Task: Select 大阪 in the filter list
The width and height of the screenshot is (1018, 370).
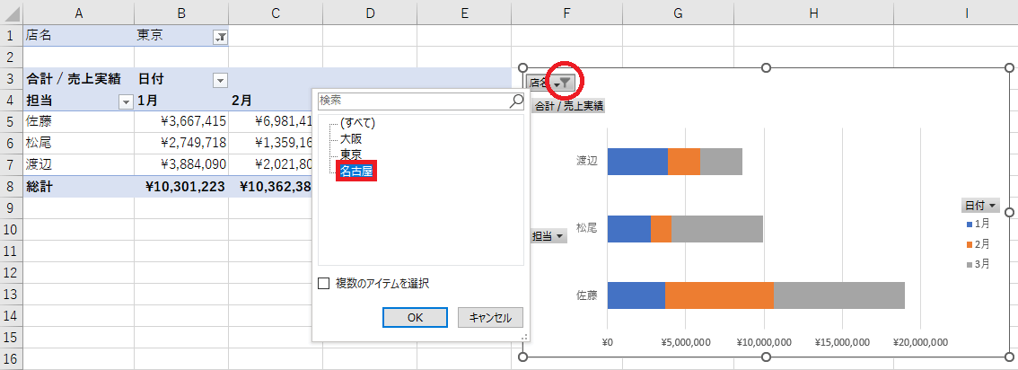Action: 351,139
